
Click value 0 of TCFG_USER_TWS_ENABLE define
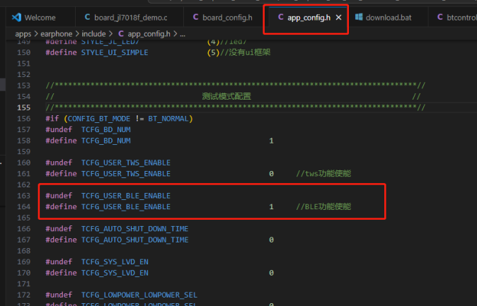271,174
